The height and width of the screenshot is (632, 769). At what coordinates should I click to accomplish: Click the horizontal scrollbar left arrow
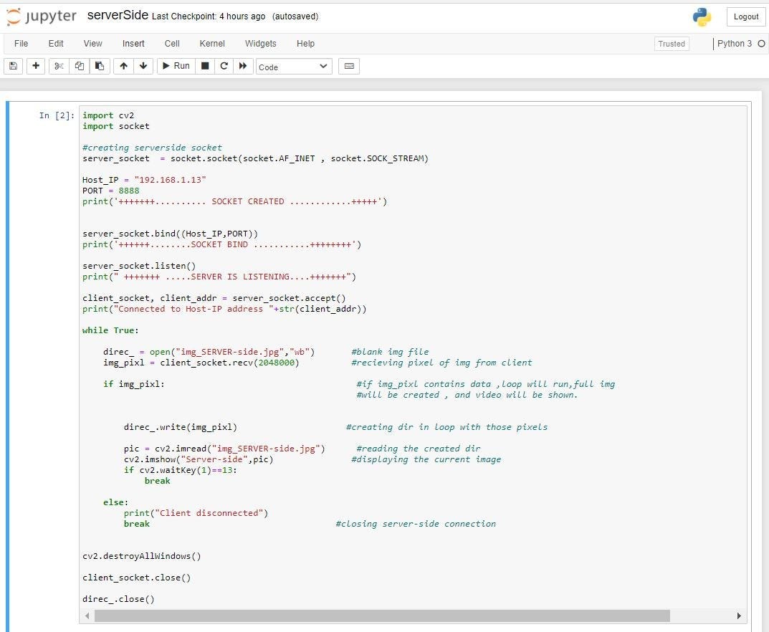tap(87, 616)
